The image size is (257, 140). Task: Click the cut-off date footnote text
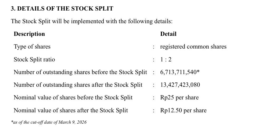point(49,122)
